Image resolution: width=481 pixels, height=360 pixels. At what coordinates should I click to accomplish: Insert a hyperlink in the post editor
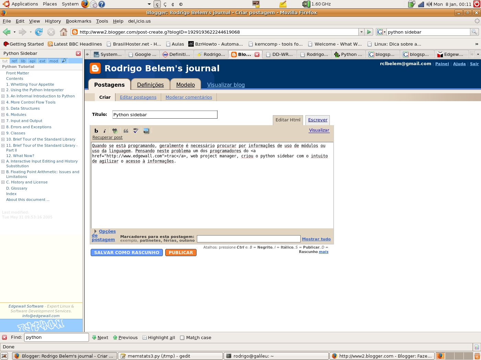click(115, 131)
